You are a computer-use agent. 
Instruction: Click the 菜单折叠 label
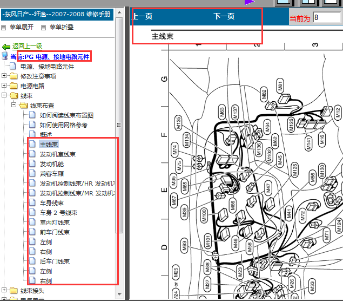[62, 27]
